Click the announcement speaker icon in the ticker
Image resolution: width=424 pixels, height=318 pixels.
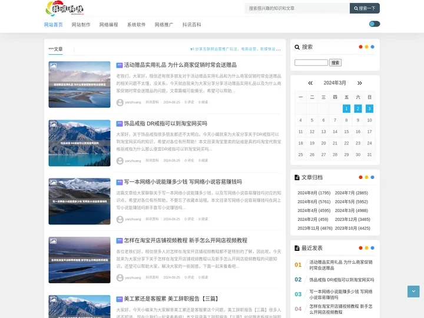click(x=192, y=49)
